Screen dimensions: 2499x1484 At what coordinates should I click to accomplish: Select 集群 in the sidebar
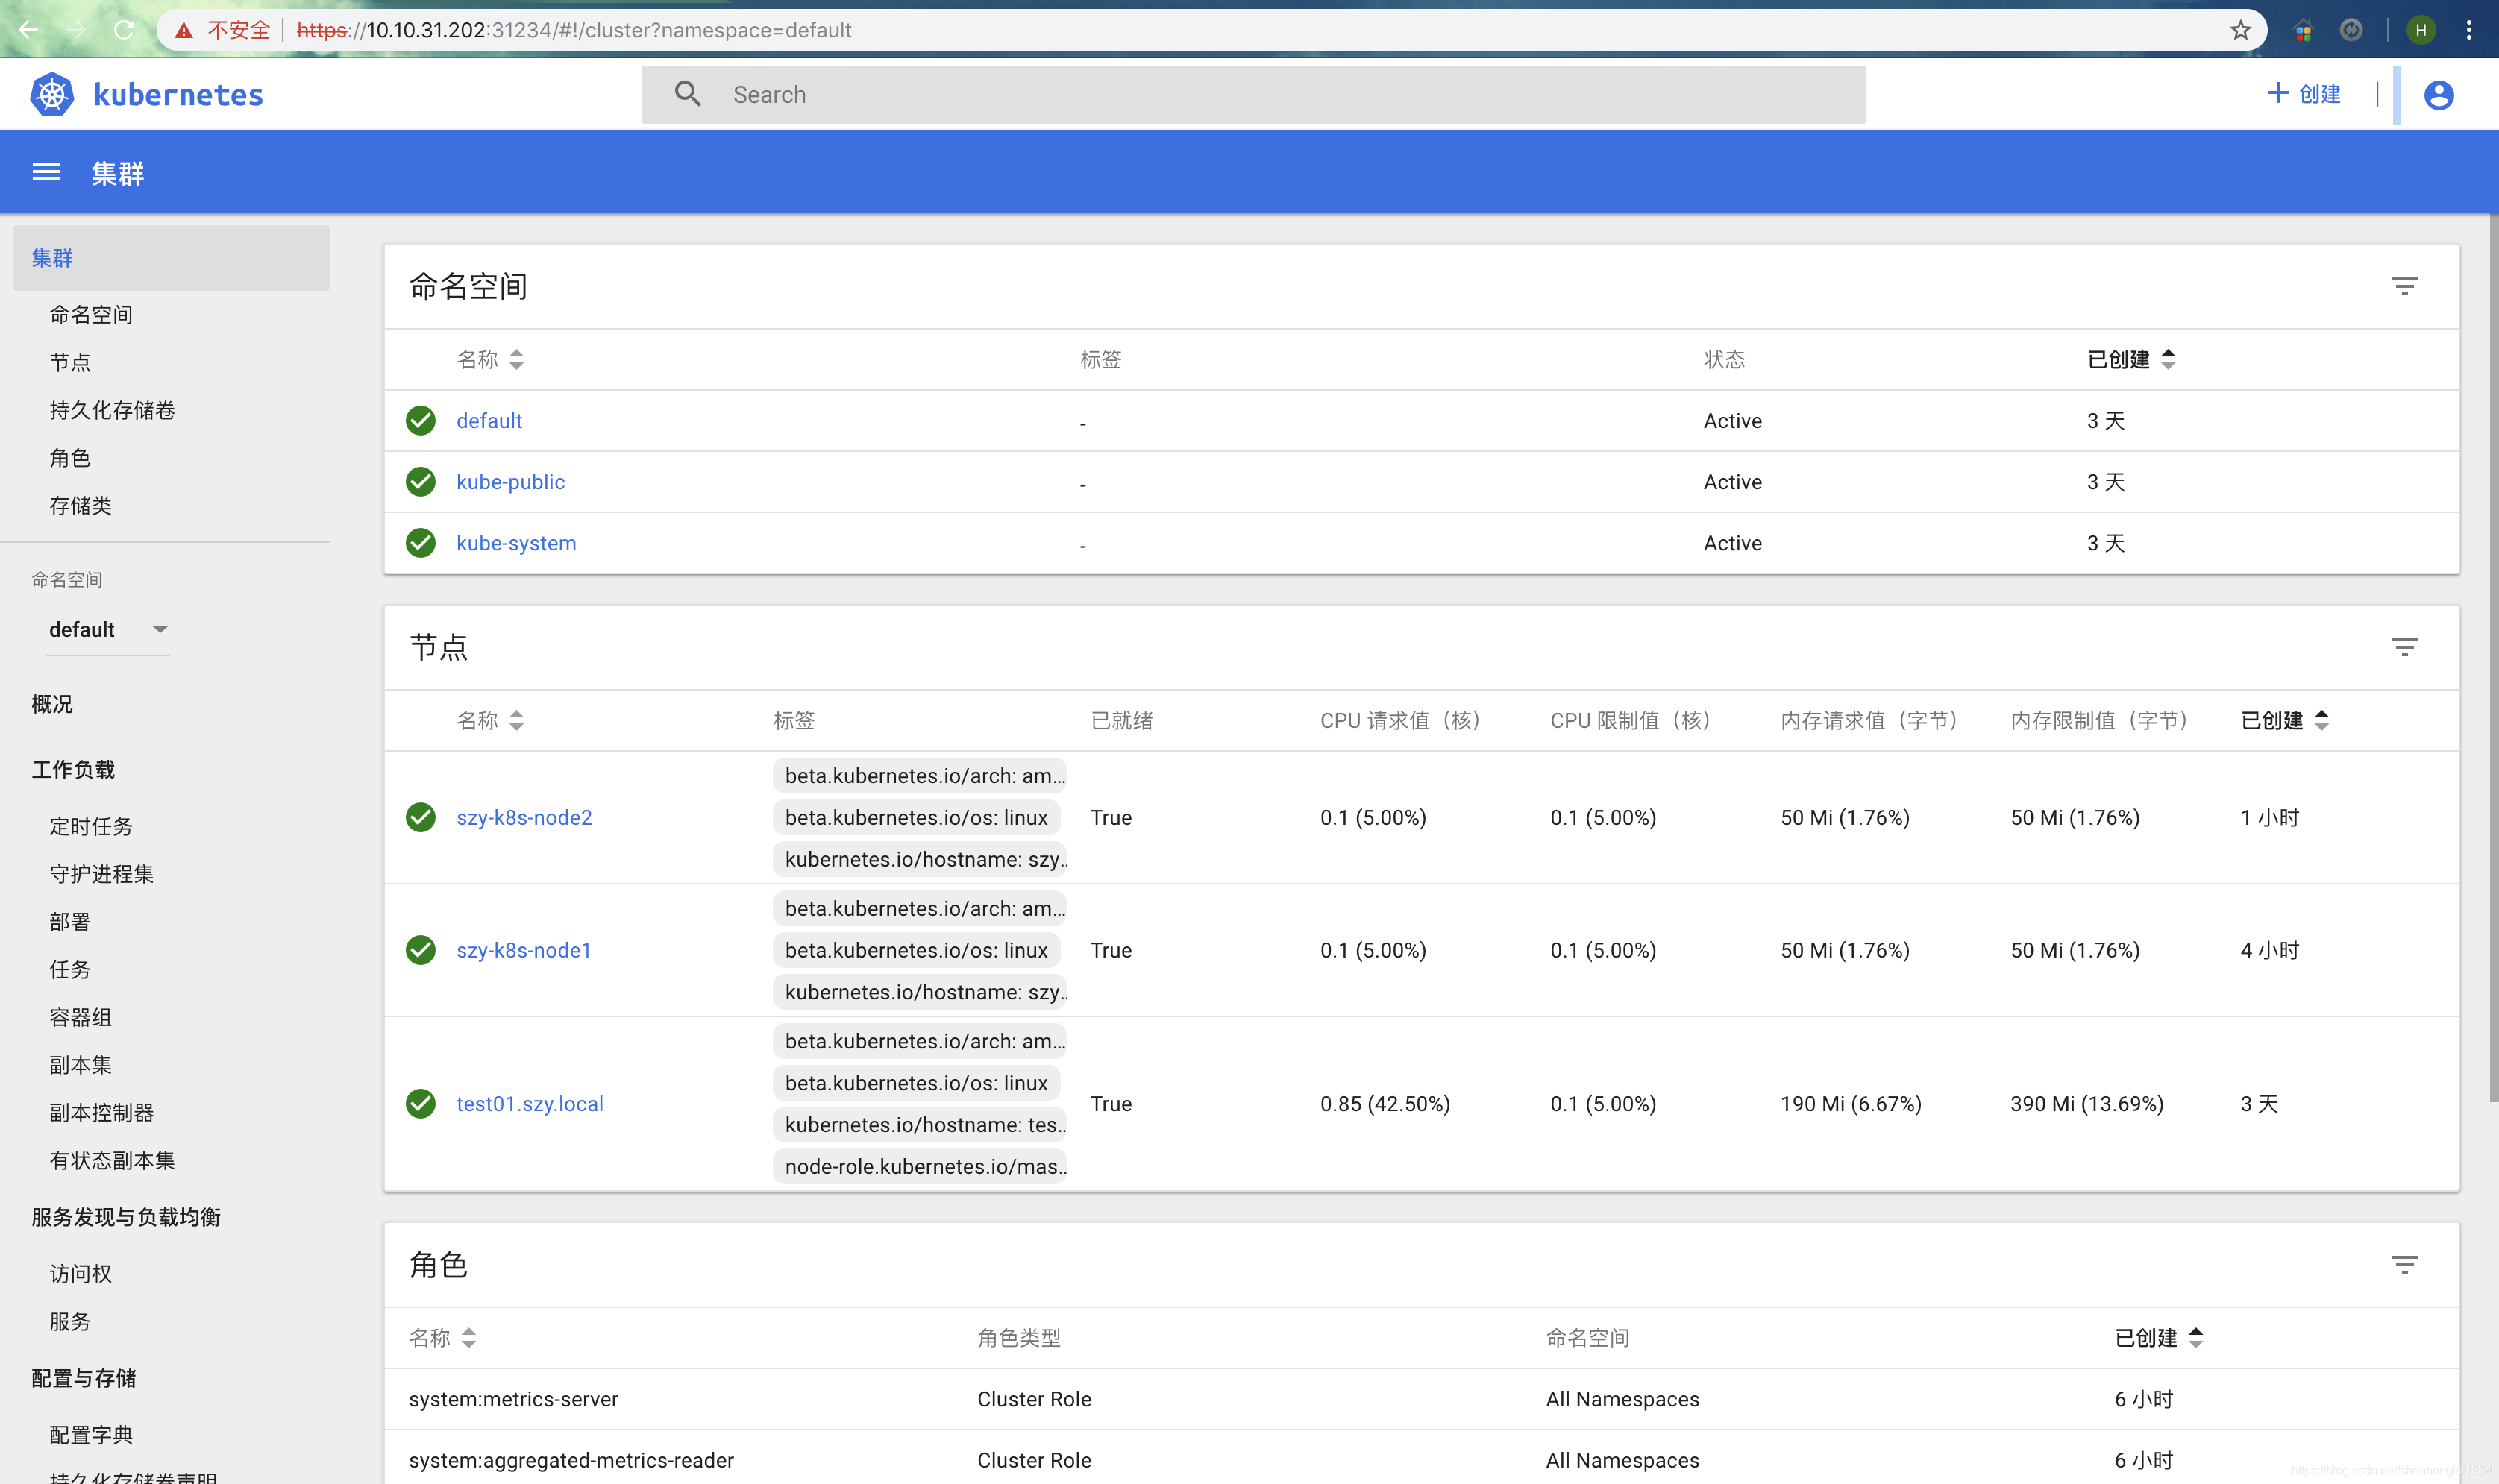click(x=171, y=258)
